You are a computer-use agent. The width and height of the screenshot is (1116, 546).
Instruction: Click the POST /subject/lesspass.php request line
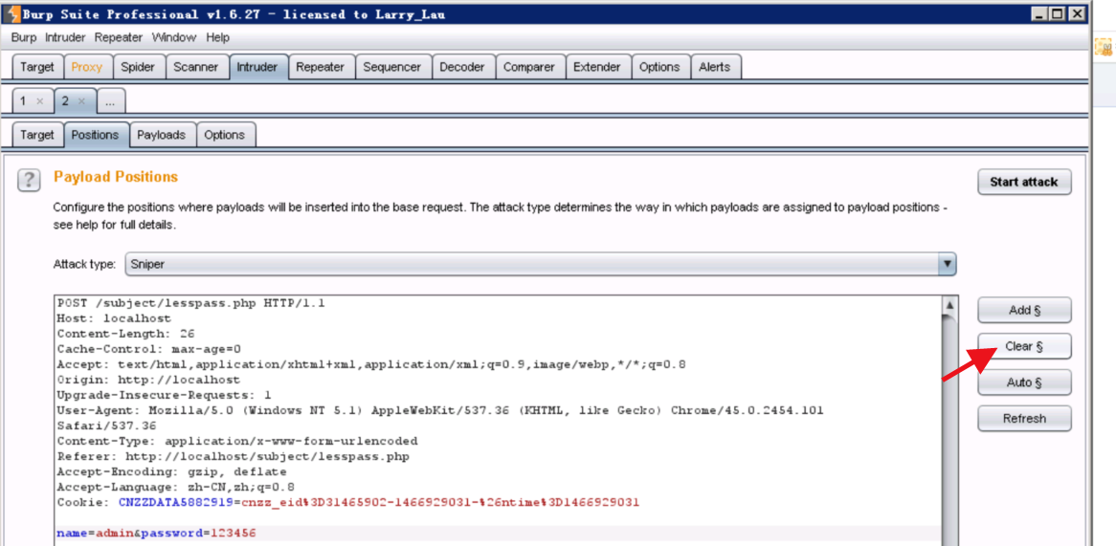[191, 303]
